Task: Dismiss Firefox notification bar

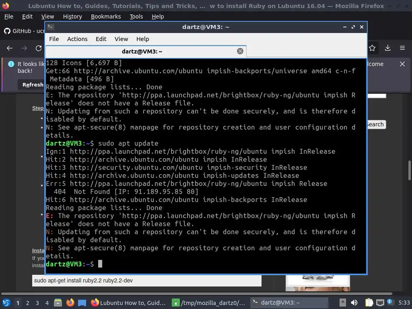Action: tap(402, 64)
